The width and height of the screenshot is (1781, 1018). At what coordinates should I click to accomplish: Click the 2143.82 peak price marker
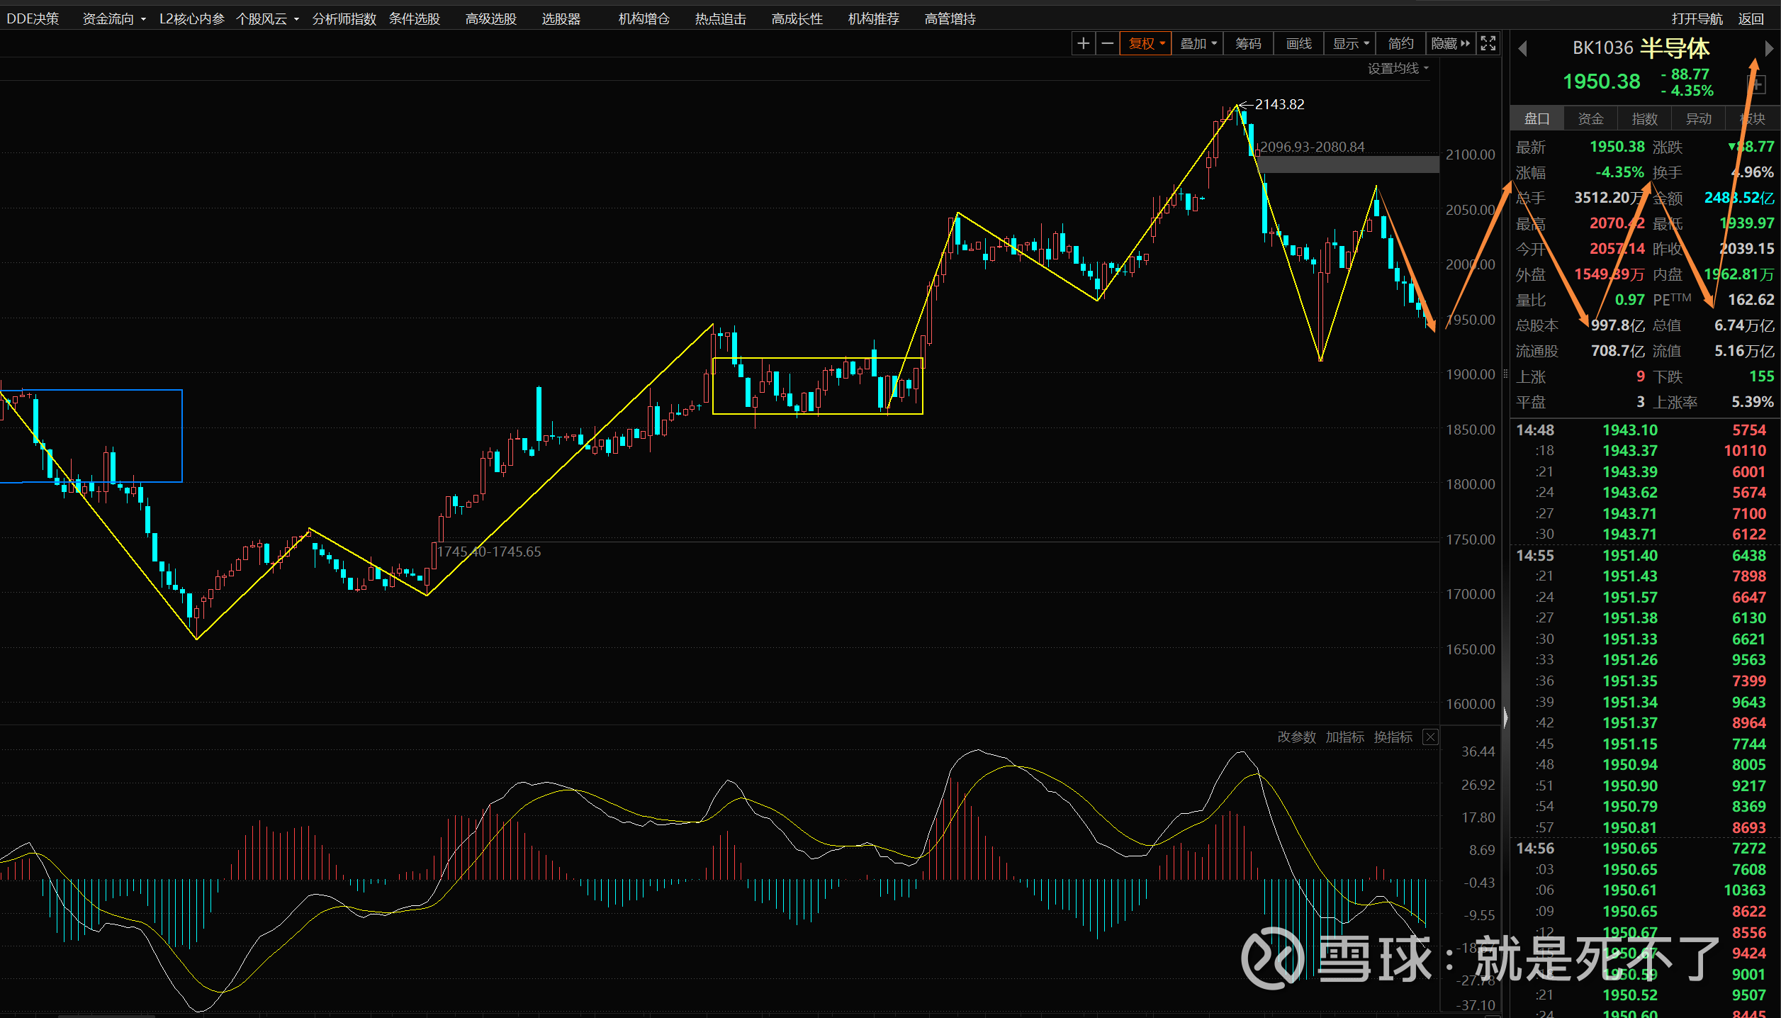[1279, 104]
